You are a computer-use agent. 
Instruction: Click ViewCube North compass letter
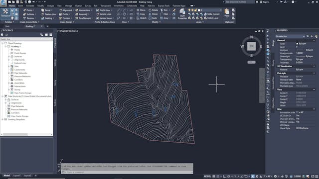pos(251,37)
